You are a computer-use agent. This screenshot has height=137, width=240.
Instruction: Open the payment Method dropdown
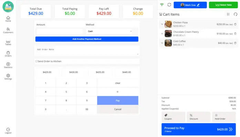coord(109,31)
